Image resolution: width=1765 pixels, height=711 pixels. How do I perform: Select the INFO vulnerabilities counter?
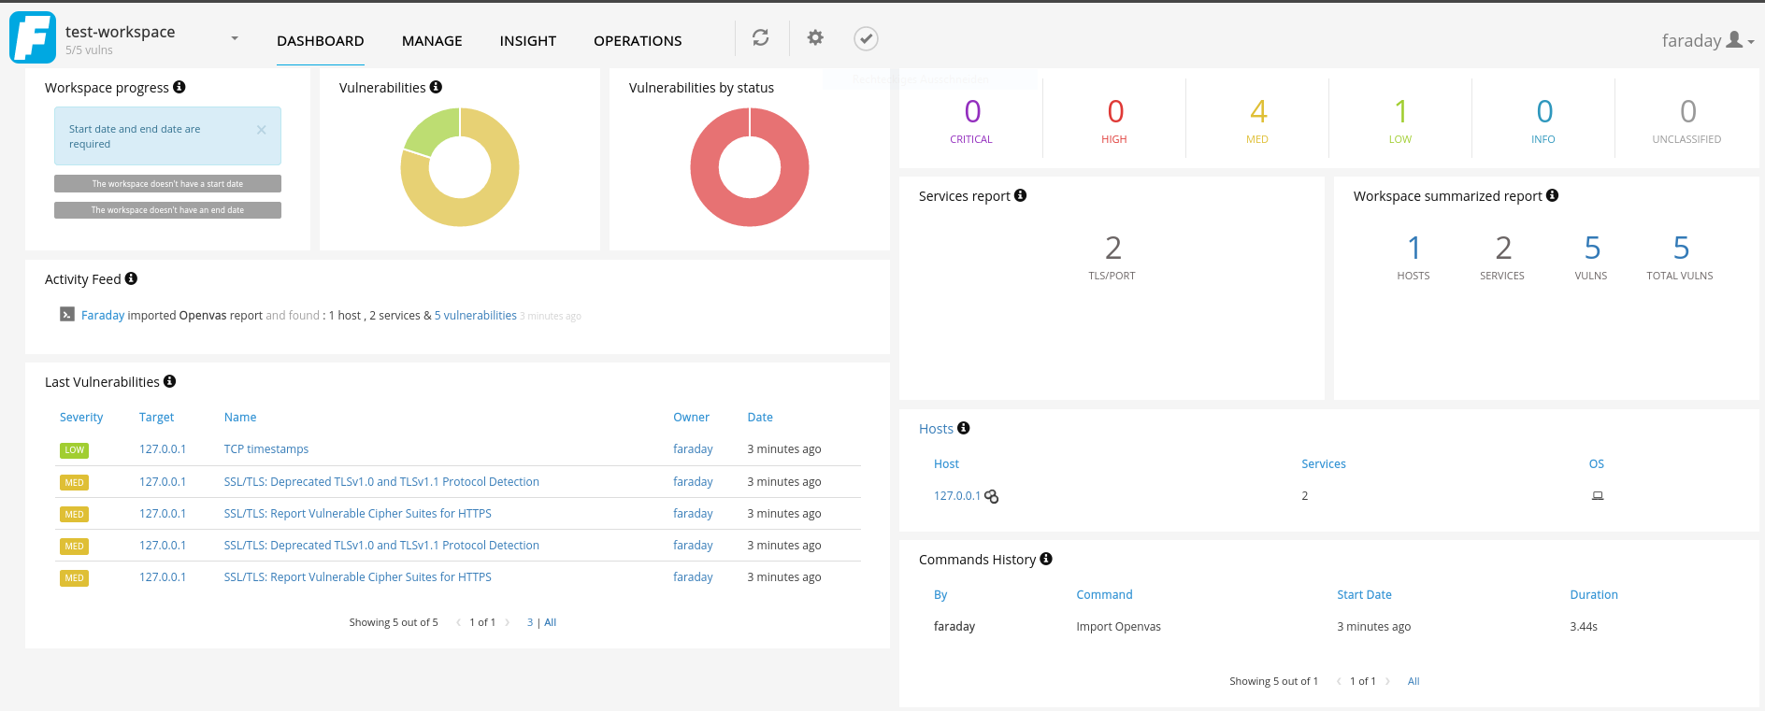(x=1543, y=121)
